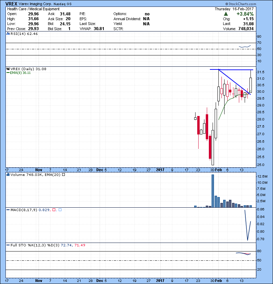Click the Last price value 31.08 in header
Screen dimensions: 273x284
point(248,24)
